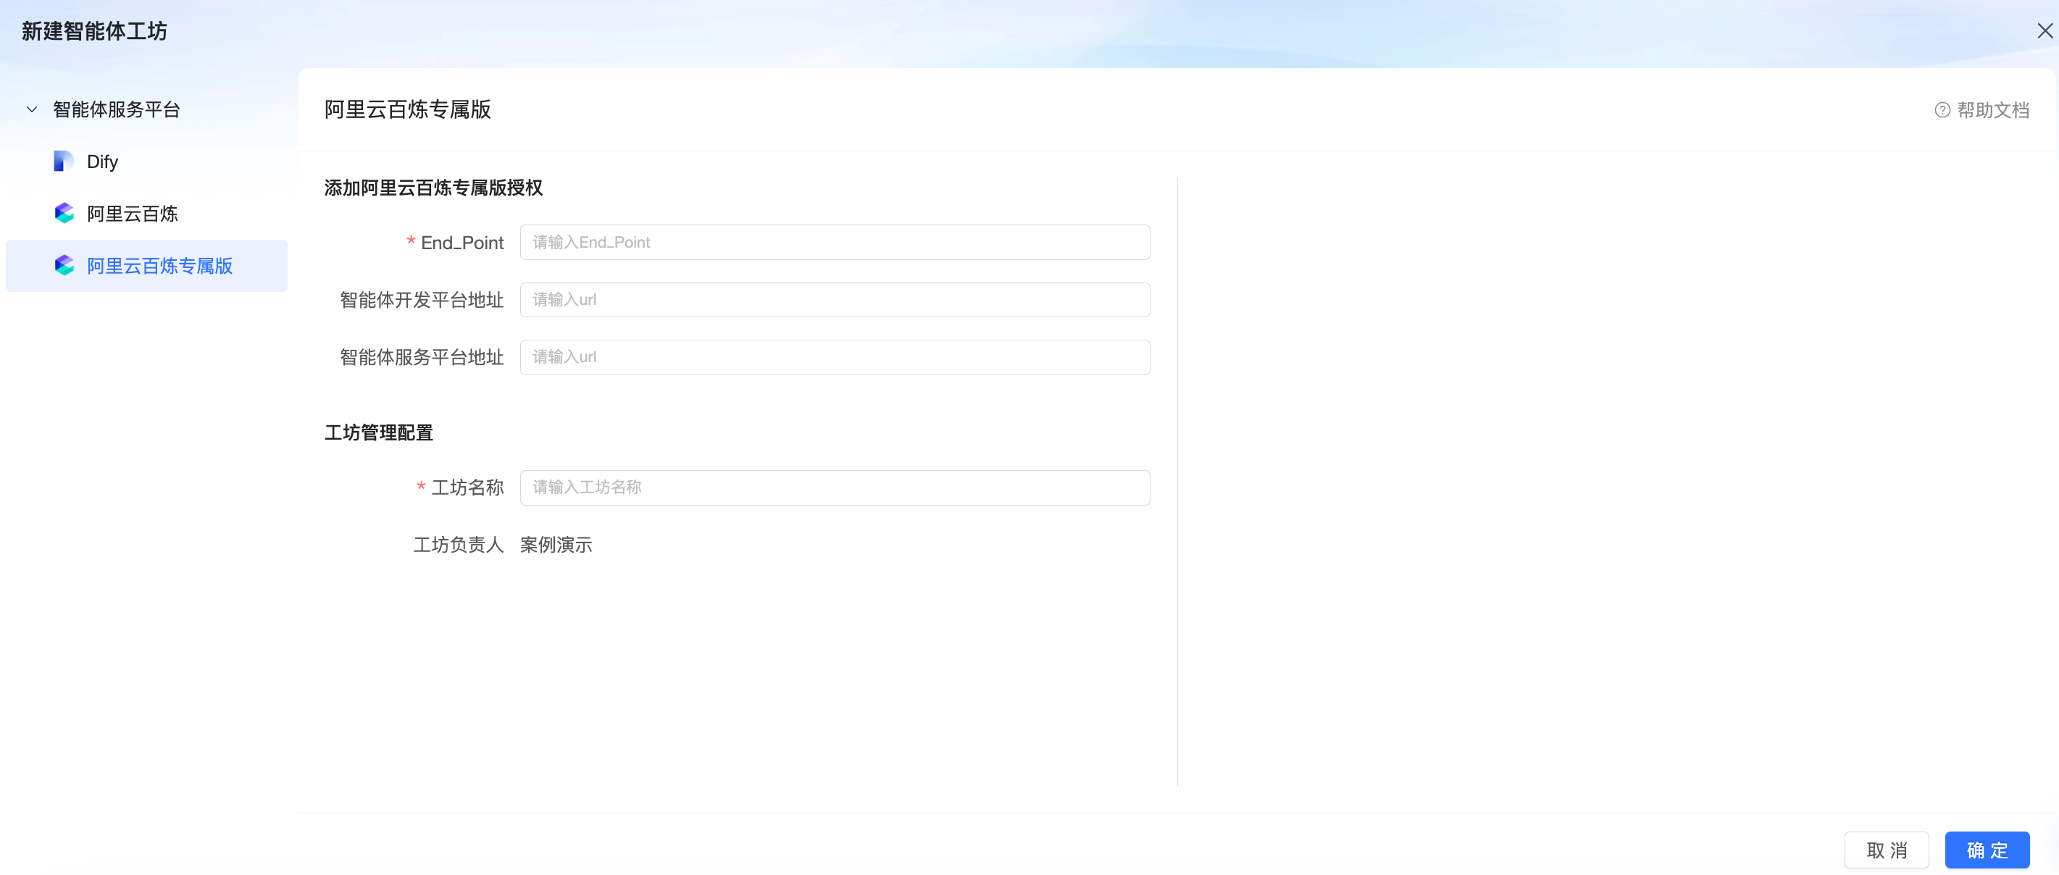The width and height of the screenshot is (2059, 875).
Task: Click the 阿里云百炼专属版 panel title
Action: pos(408,109)
